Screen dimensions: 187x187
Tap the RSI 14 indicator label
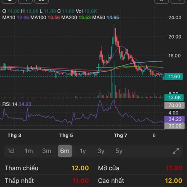point(17,104)
